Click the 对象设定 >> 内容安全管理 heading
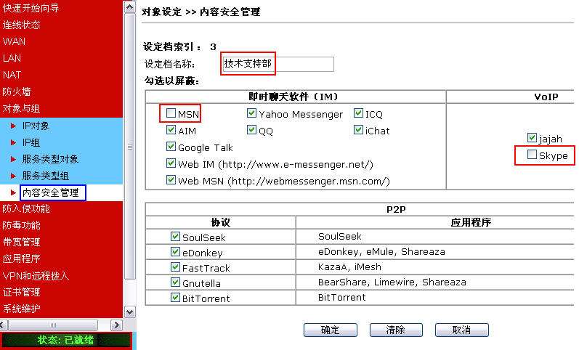 201,12
